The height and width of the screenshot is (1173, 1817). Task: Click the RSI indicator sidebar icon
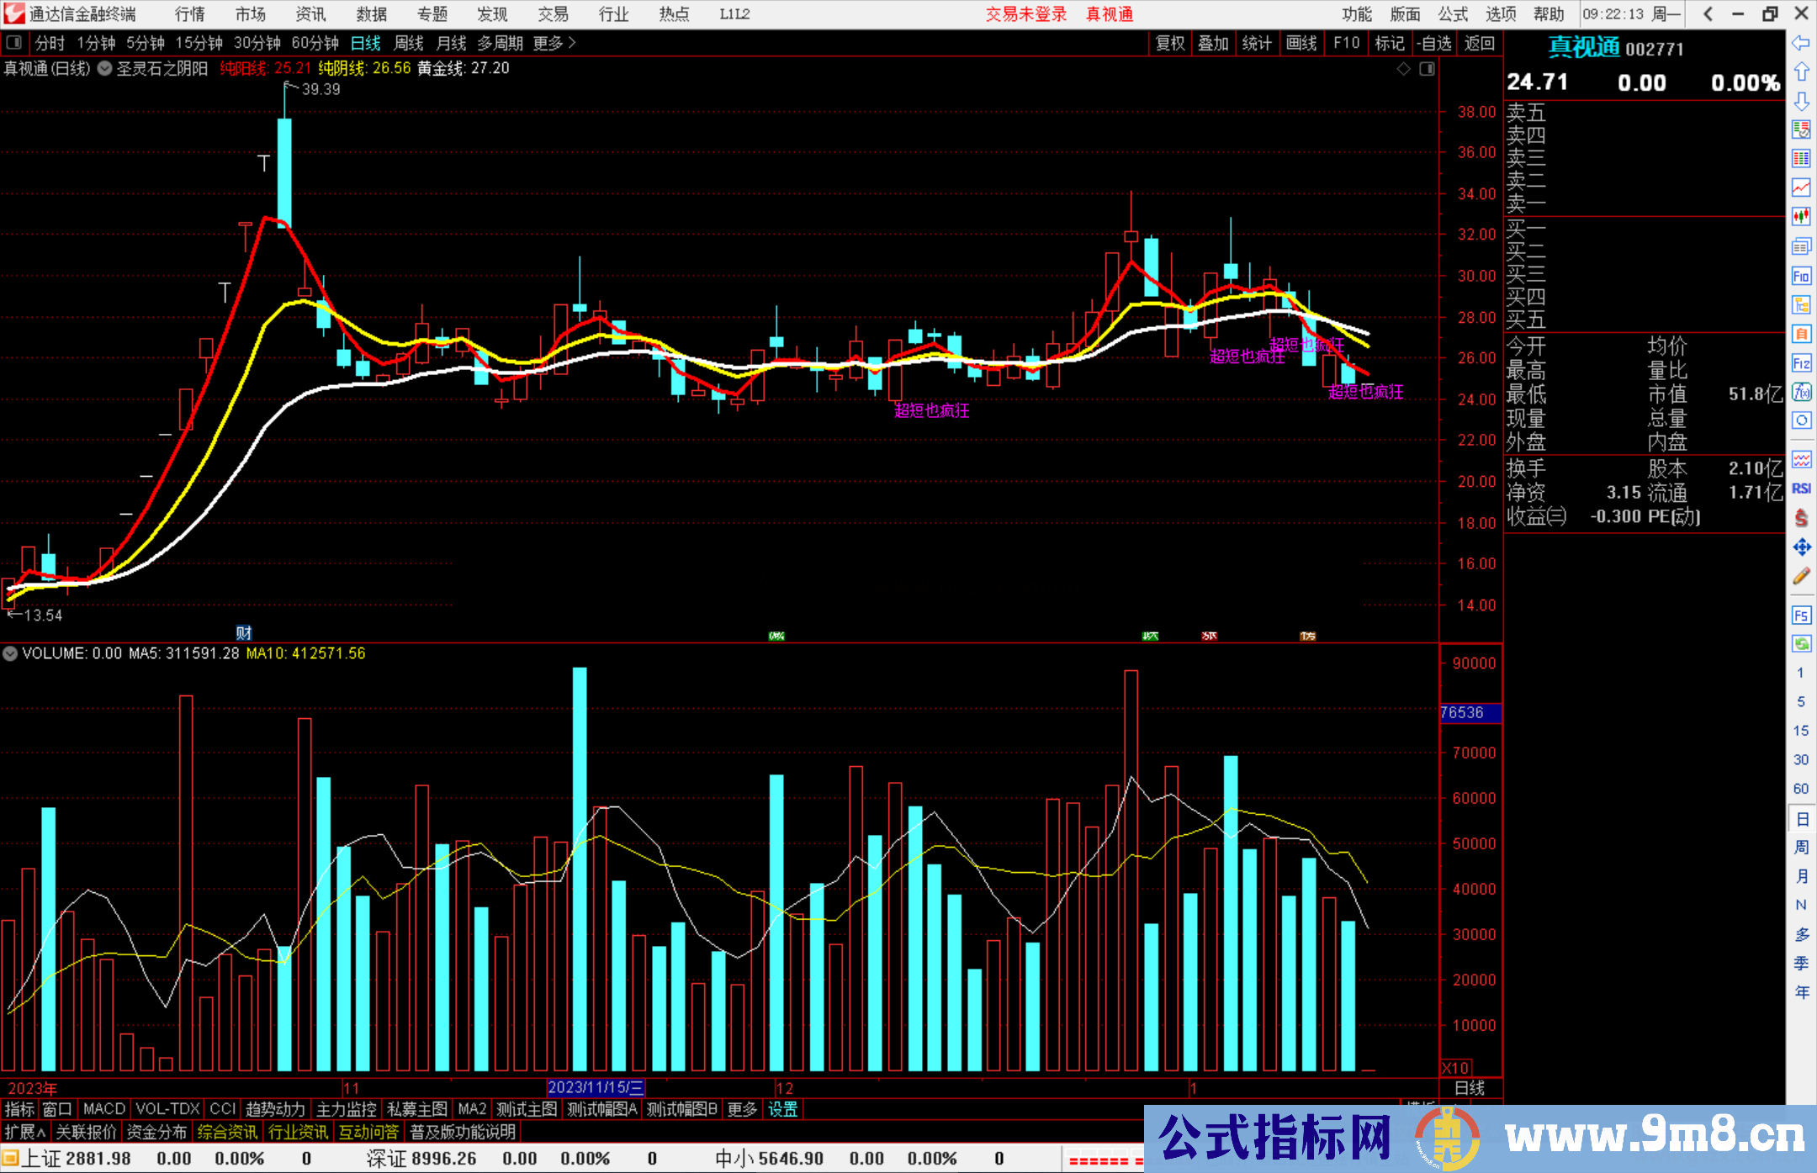[x=1801, y=489]
